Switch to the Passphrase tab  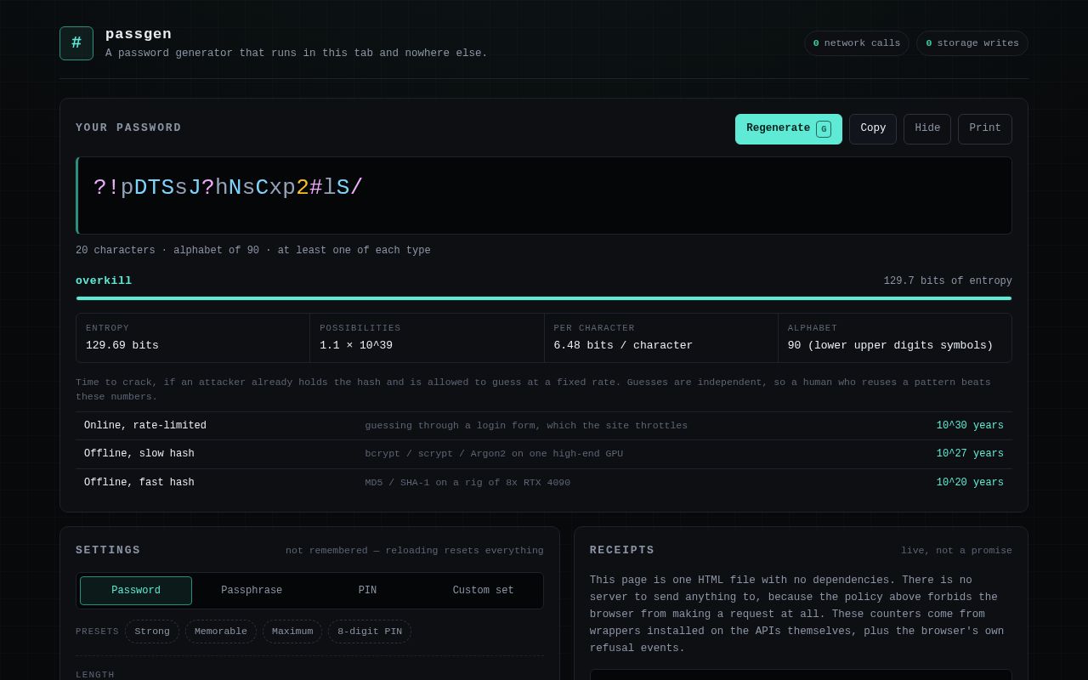pos(252,591)
